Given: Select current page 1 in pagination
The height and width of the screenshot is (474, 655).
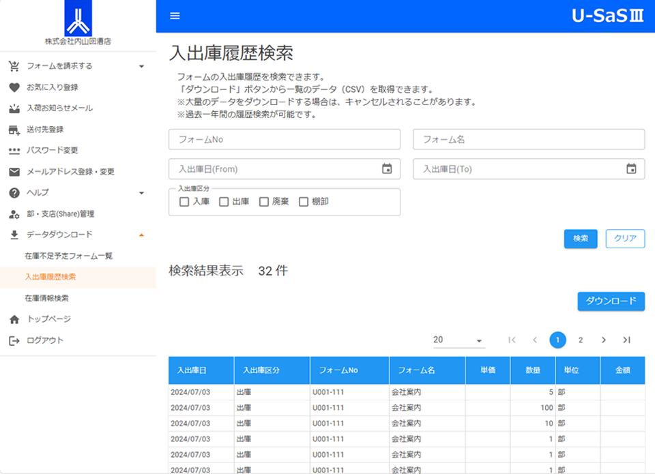Looking at the screenshot, I should (557, 340).
